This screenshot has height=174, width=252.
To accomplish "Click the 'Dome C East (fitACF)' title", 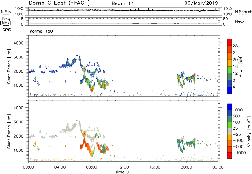I will [59, 3].
